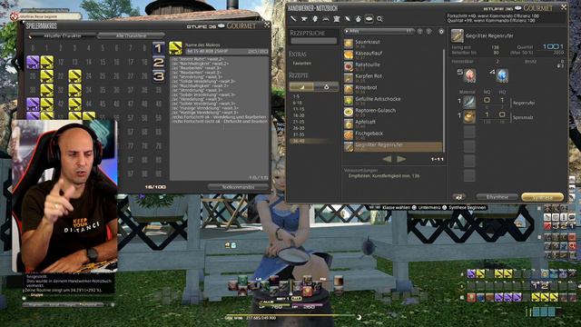Switch recipes to the master book tab
The image size is (581, 327).
326,87
